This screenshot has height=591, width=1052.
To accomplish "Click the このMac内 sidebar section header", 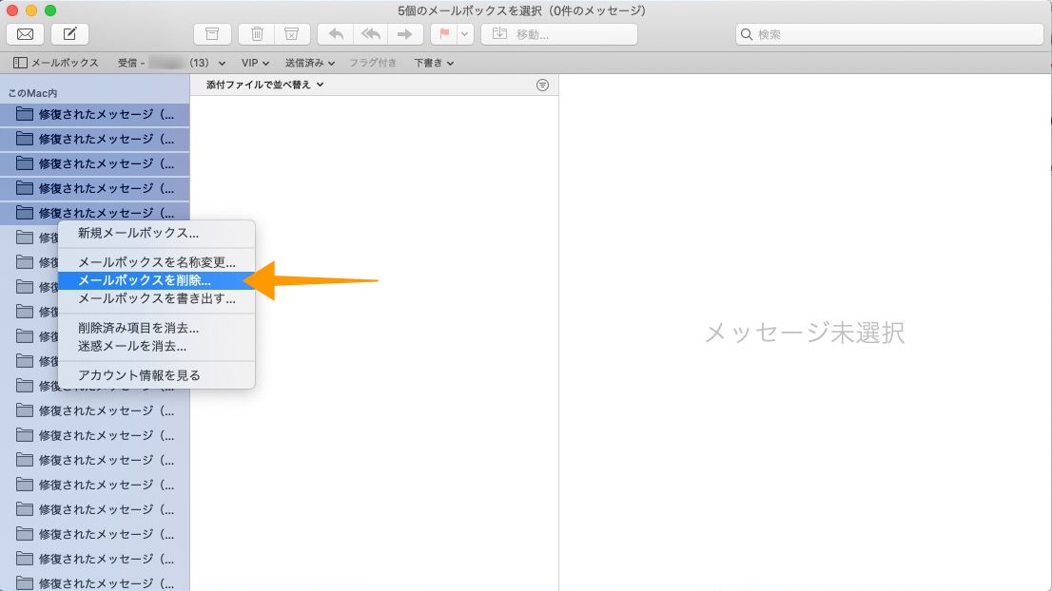I will click(32, 93).
